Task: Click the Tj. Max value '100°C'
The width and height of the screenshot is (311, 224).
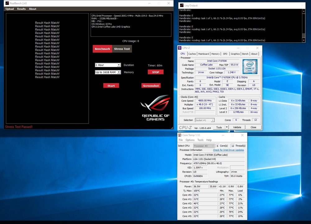Action: pyautogui.click(x=205, y=191)
